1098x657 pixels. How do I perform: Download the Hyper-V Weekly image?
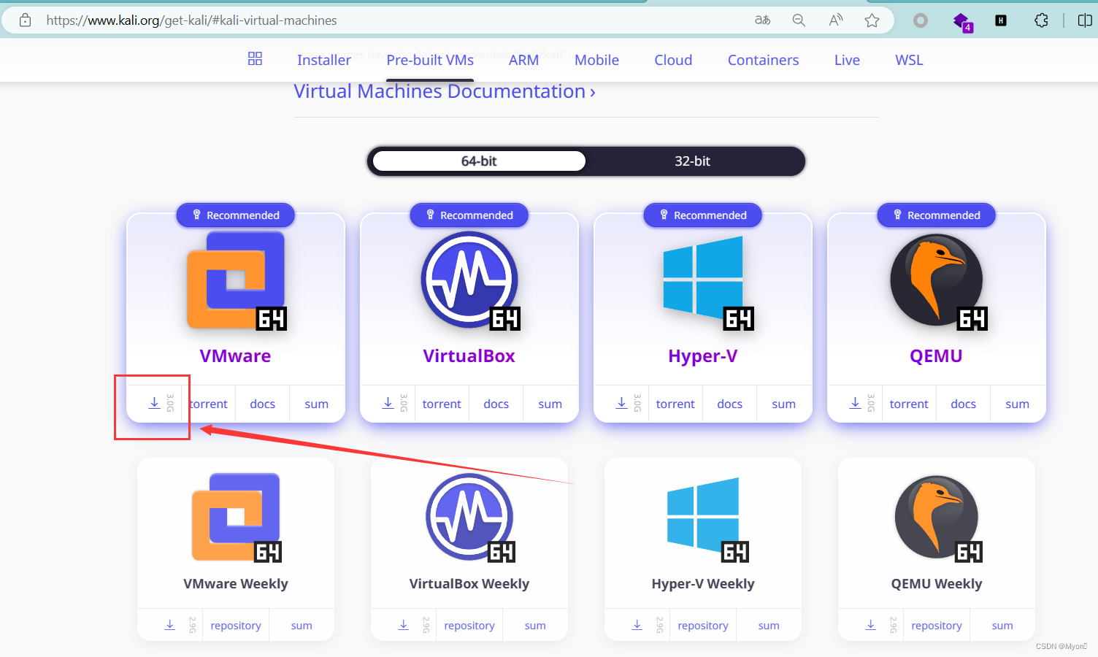[637, 625]
